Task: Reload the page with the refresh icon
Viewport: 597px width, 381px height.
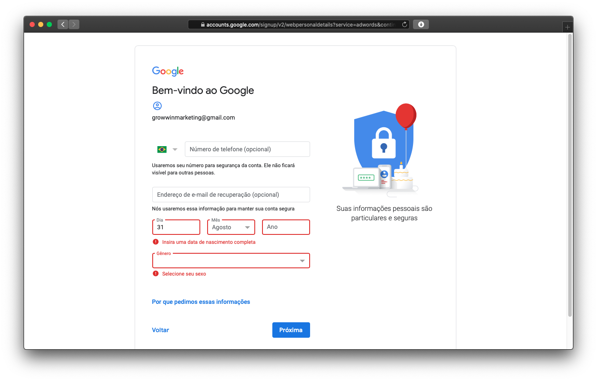Action: tap(404, 24)
